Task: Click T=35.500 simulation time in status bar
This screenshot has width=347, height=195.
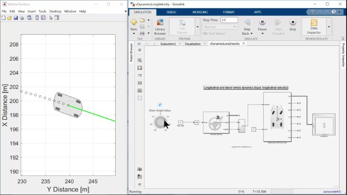Action: pyautogui.click(x=259, y=192)
